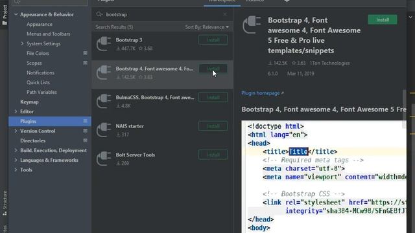Select Menus and Toolbars settings

point(49,34)
